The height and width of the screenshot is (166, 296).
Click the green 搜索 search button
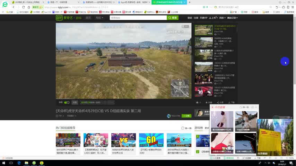[x=173, y=18]
